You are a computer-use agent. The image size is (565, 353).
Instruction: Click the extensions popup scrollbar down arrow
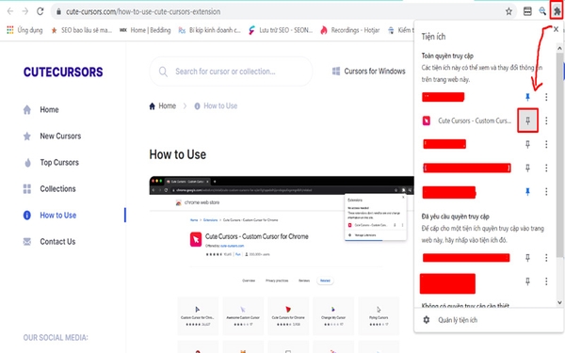[x=559, y=302]
